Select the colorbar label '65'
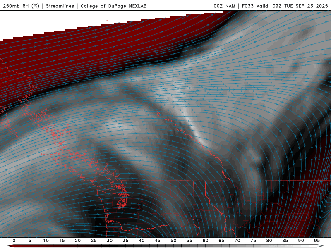The image size is (331, 248). (x=221, y=241)
